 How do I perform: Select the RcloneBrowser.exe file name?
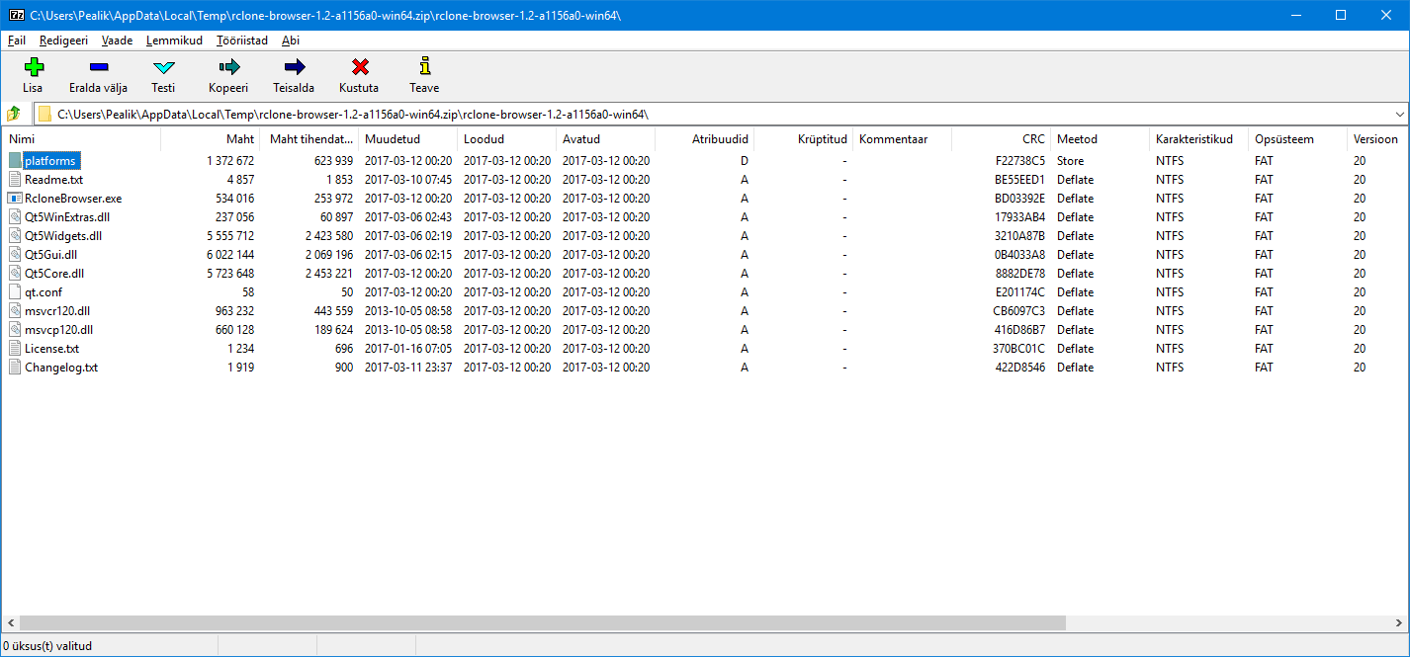pyautogui.click(x=73, y=198)
